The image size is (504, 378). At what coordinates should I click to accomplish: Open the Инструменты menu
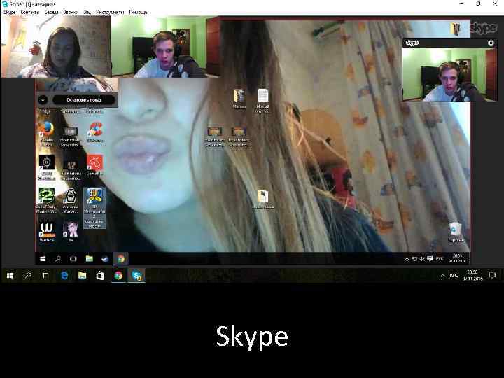pyautogui.click(x=110, y=12)
